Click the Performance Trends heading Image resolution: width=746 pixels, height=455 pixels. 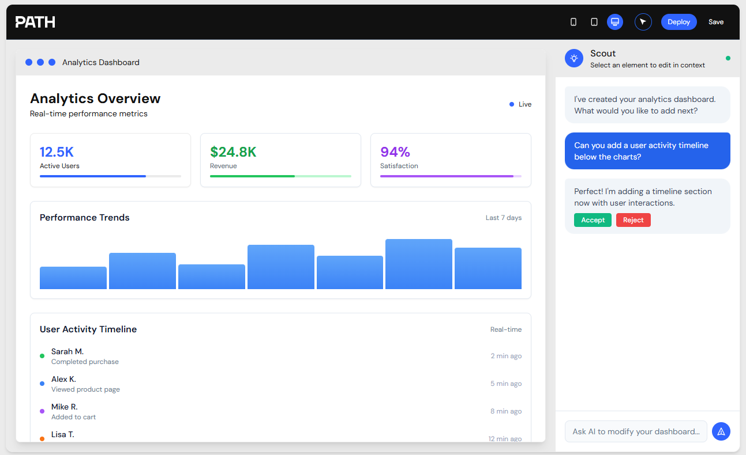tap(85, 218)
